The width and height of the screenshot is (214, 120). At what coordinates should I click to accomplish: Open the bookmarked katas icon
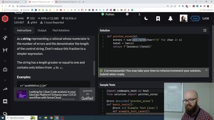[x=158, y=19]
